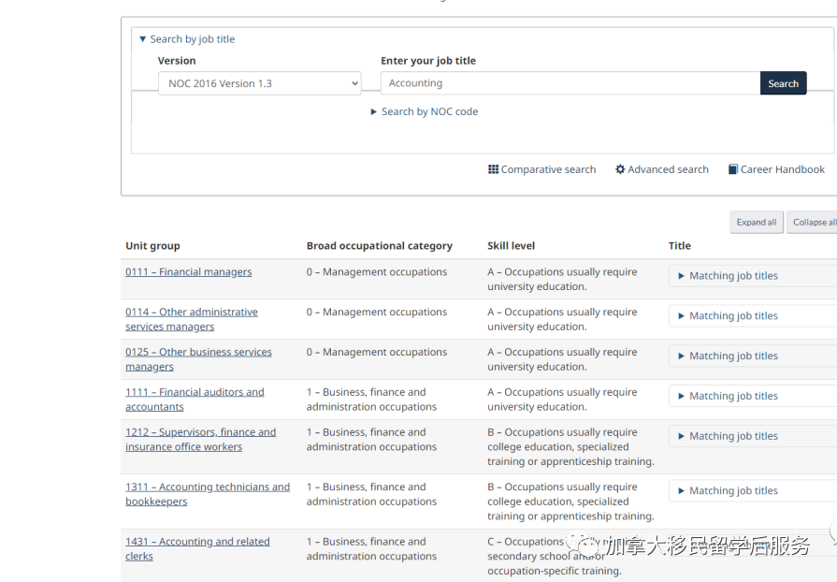Expand Matching job titles for Accounting technicians row
This screenshot has height=582, width=837.
(x=733, y=490)
